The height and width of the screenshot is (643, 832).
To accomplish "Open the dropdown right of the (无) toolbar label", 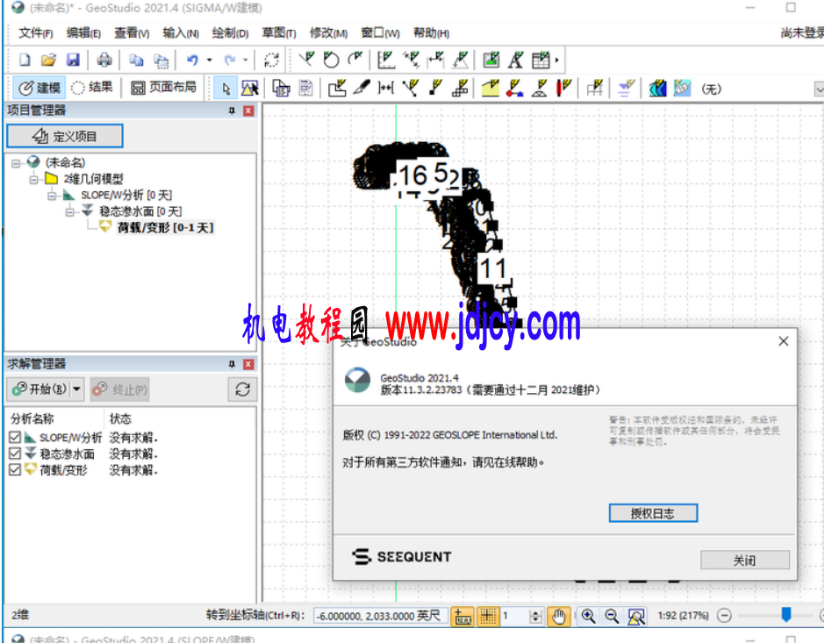I will (819, 89).
